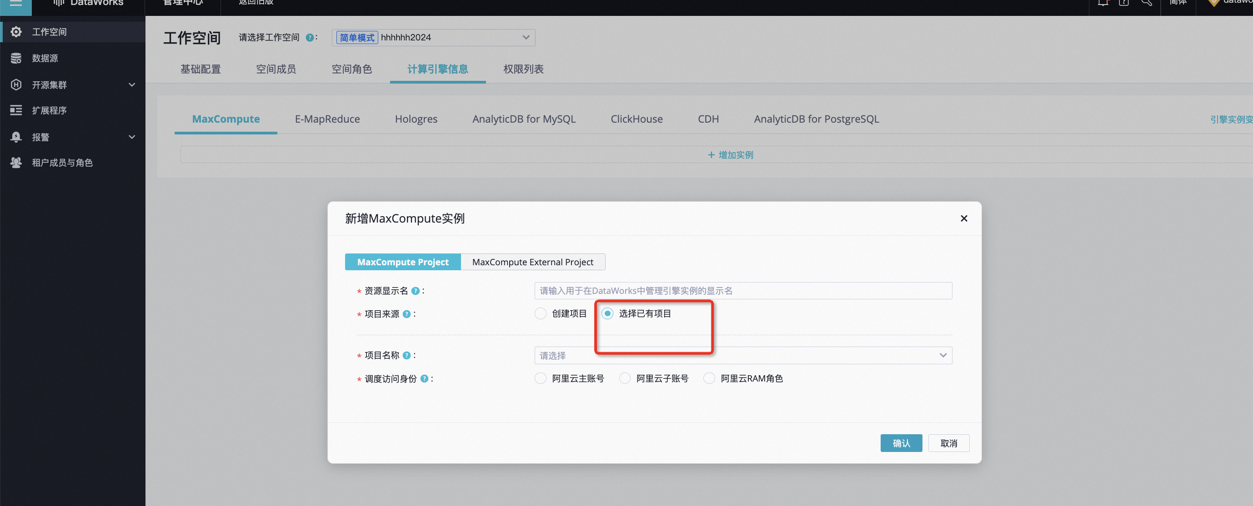Screen dimensions: 1253x506
Task: Click the open-source cluster hexagon icon
Action: click(x=16, y=84)
